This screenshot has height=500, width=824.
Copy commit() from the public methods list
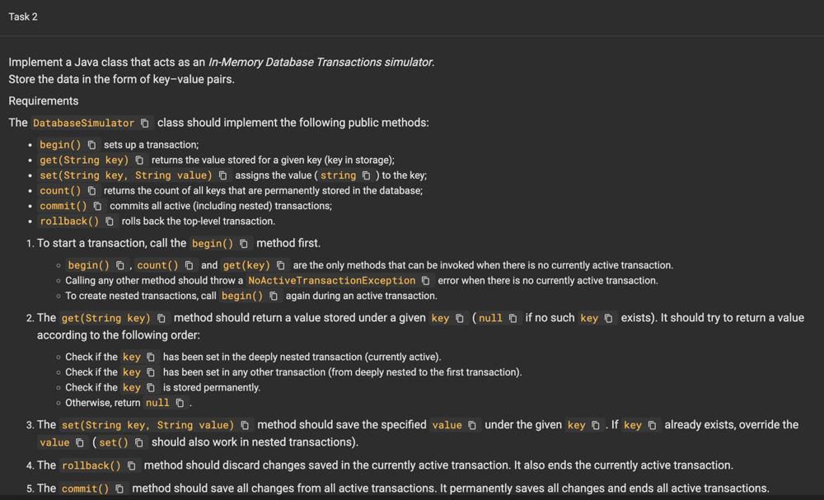(x=97, y=206)
